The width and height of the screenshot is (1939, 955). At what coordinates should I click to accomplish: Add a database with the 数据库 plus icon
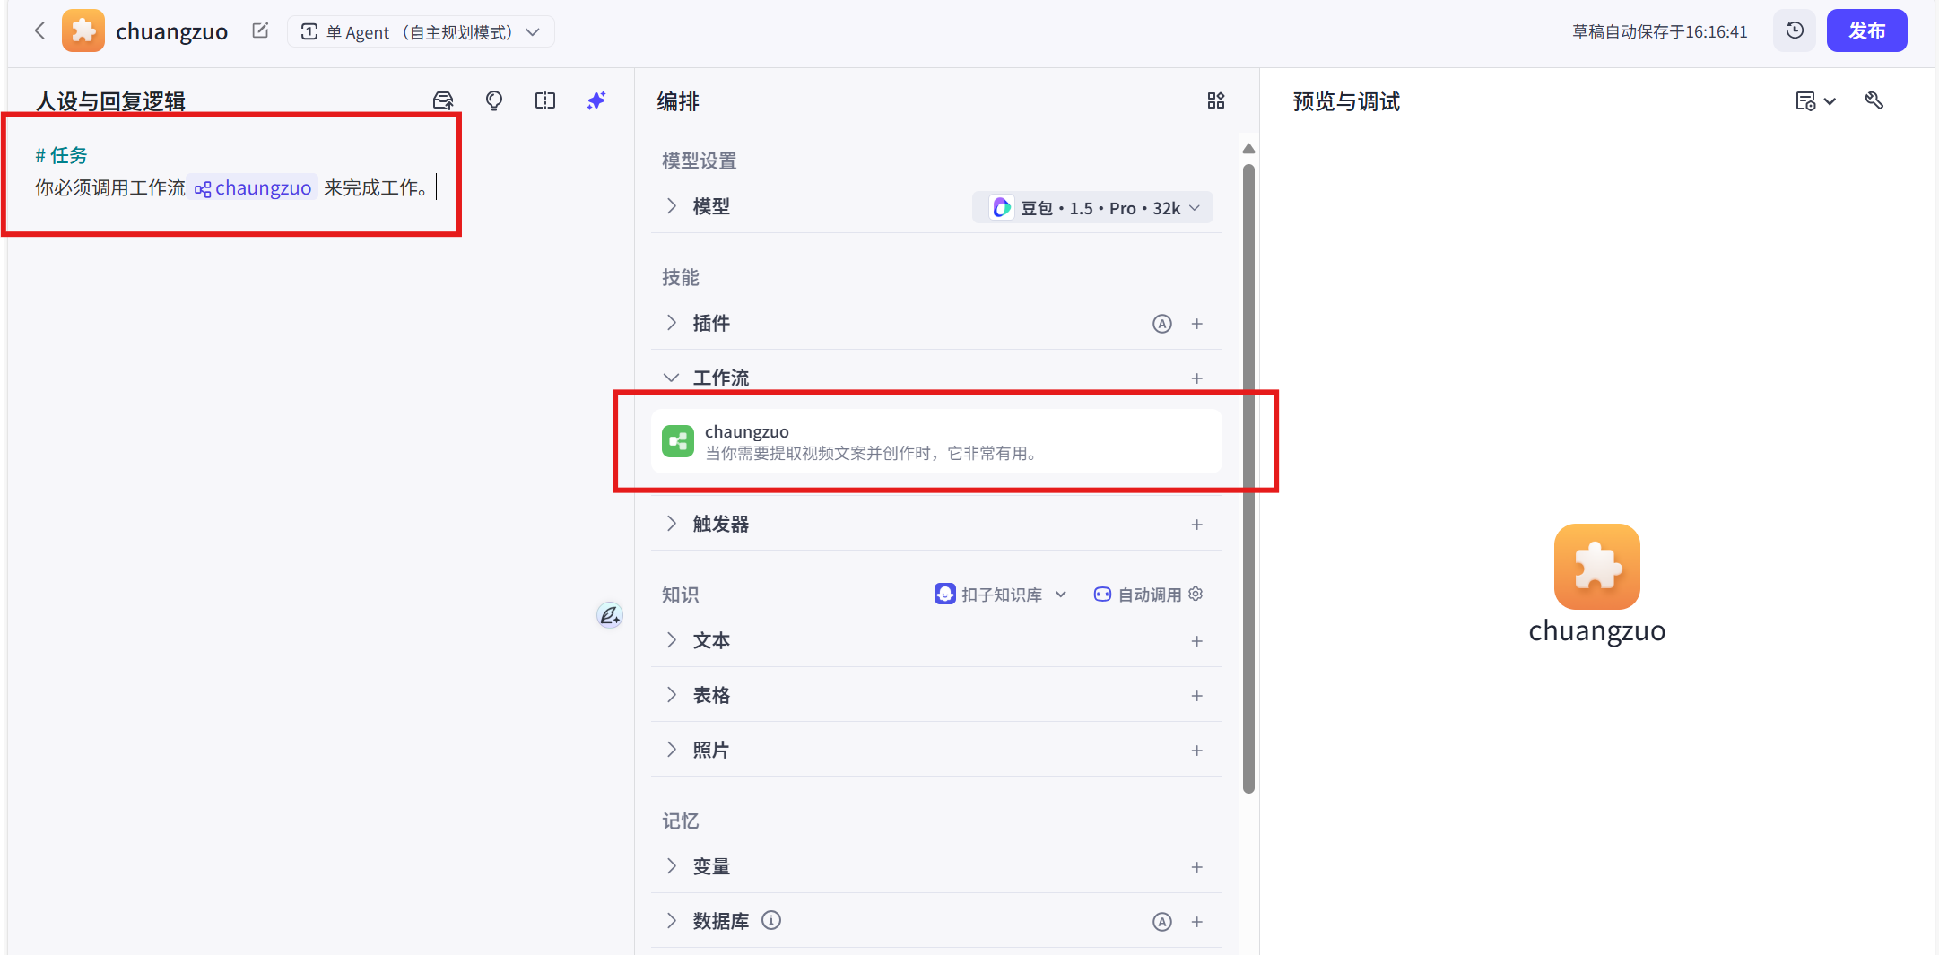click(1196, 922)
